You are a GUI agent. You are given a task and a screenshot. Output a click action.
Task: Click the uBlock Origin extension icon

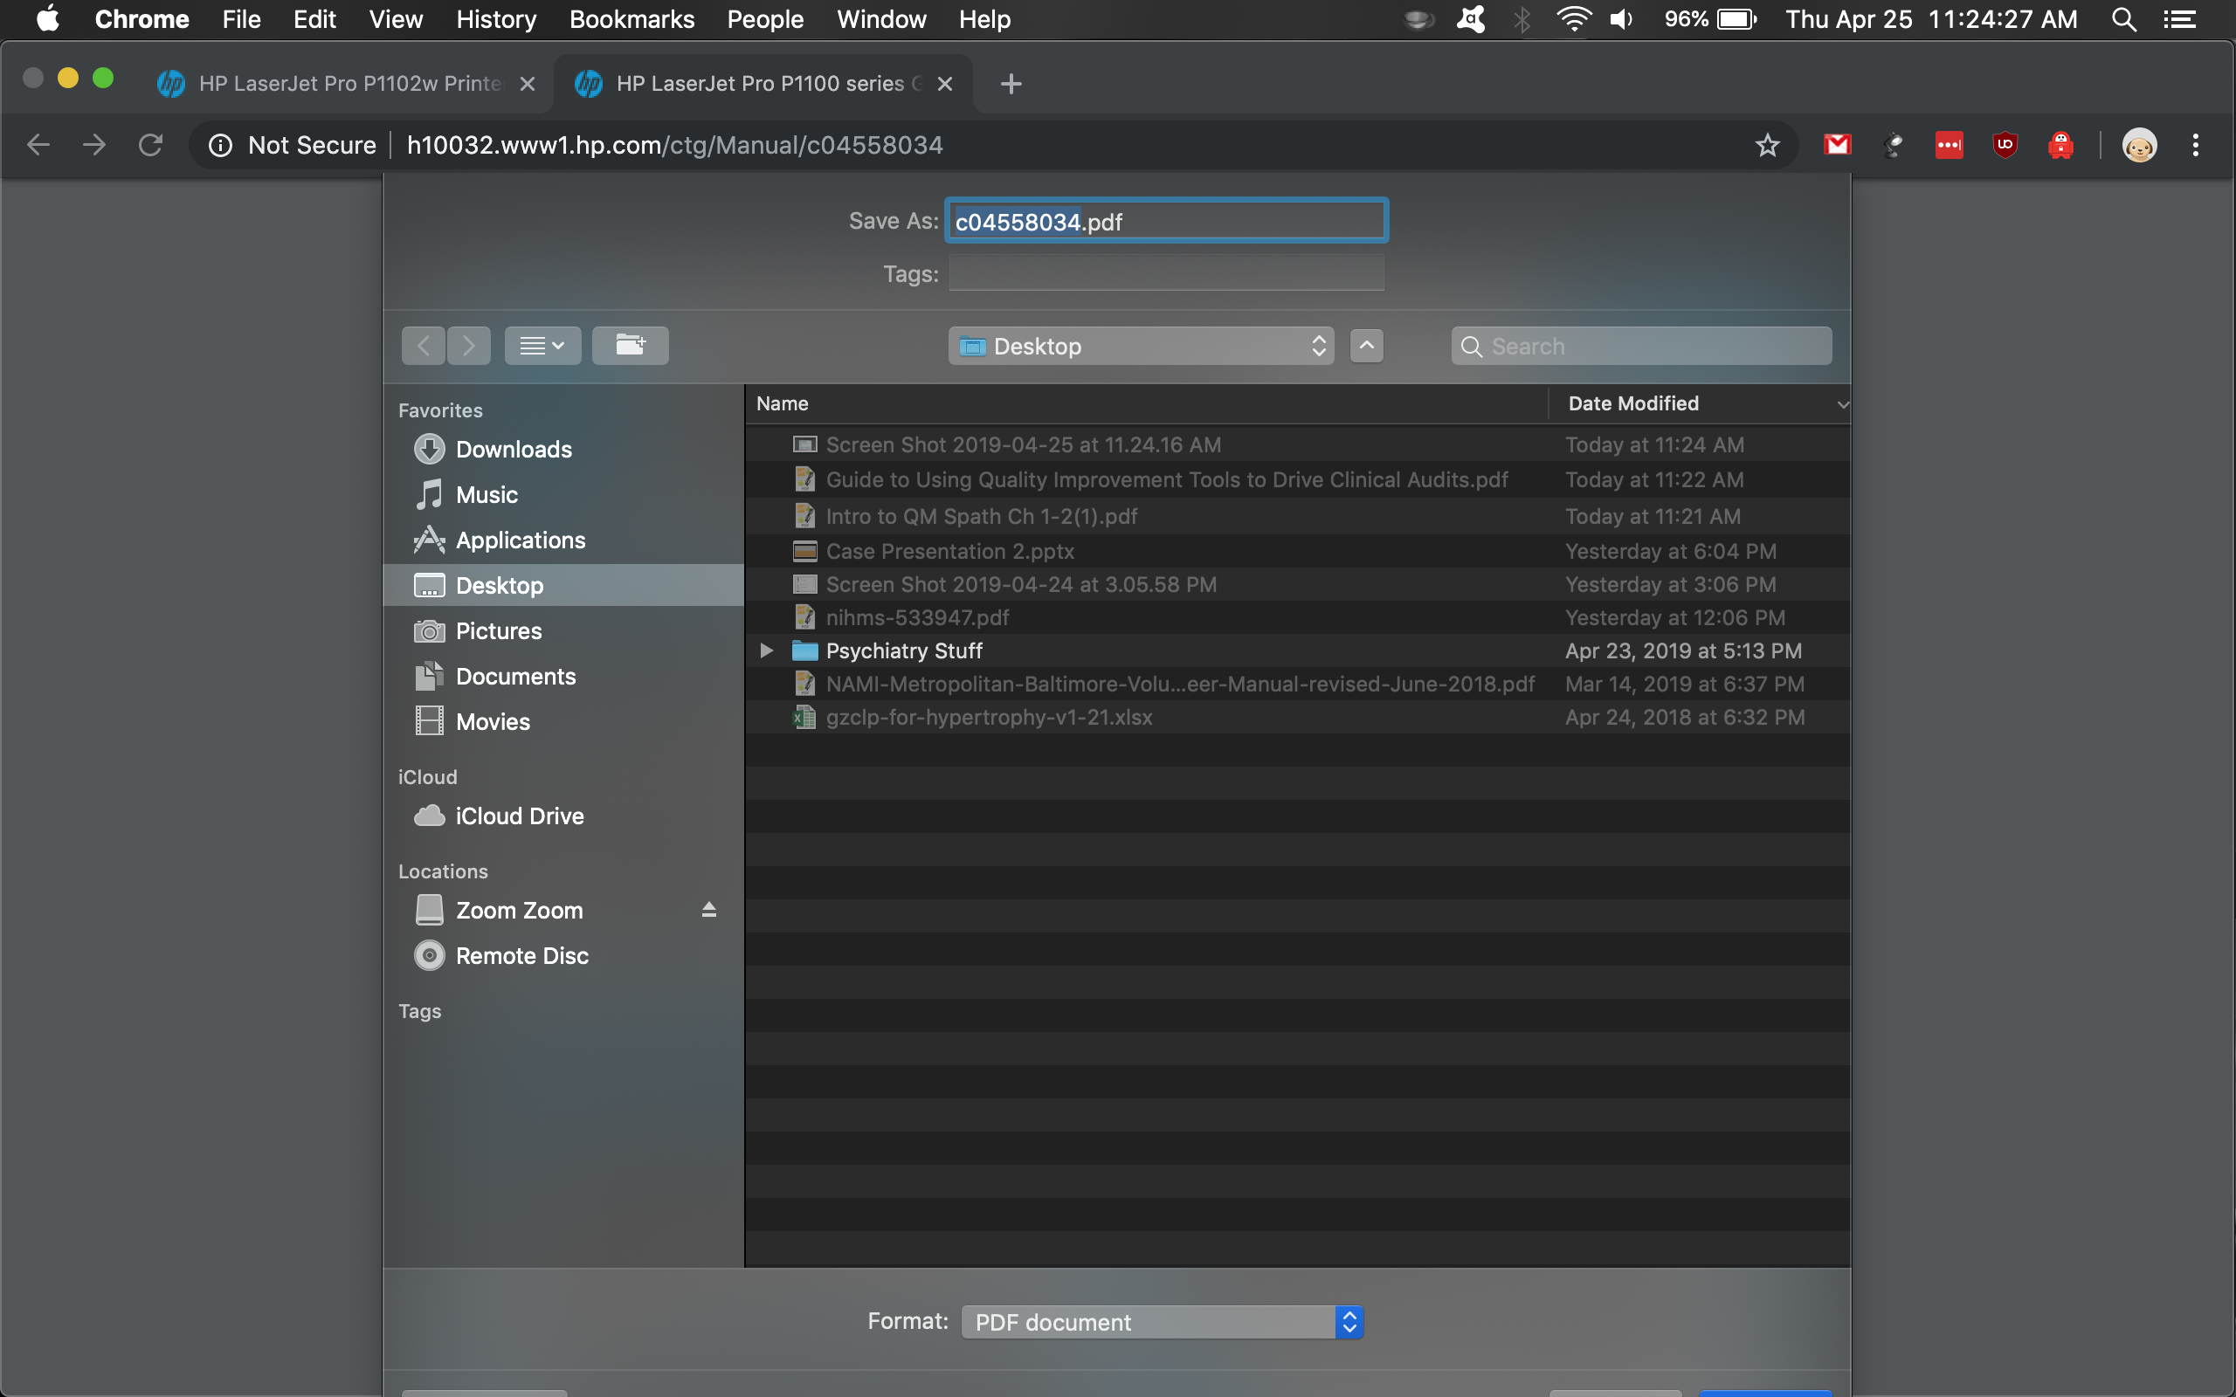pyautogui.click(x=2004, y=145)
